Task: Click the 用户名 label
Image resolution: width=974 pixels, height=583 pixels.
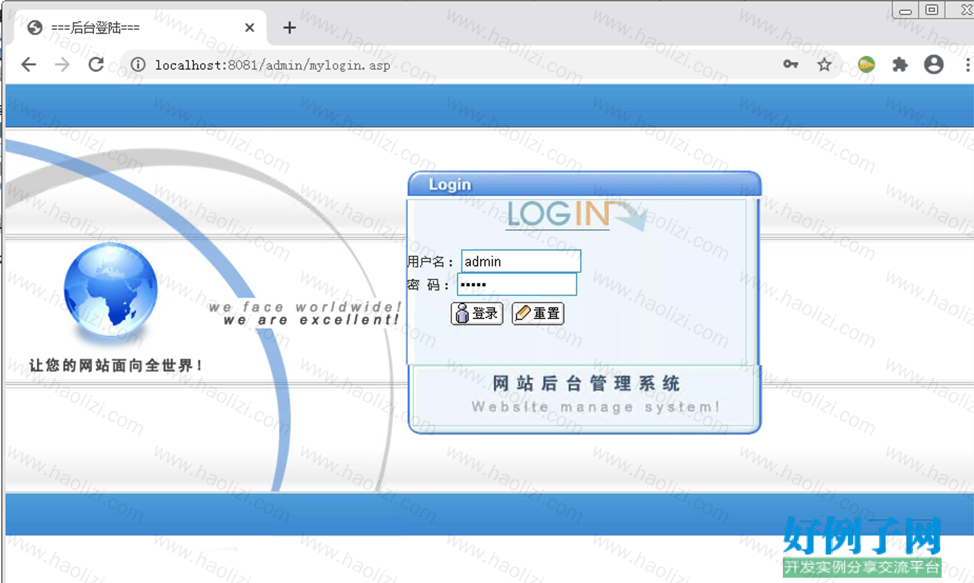Action: [430, 262]
